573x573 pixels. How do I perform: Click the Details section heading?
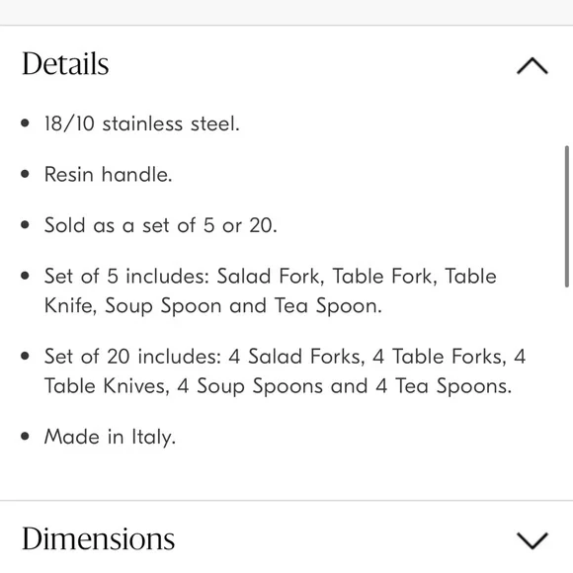[x=65, y=63]
